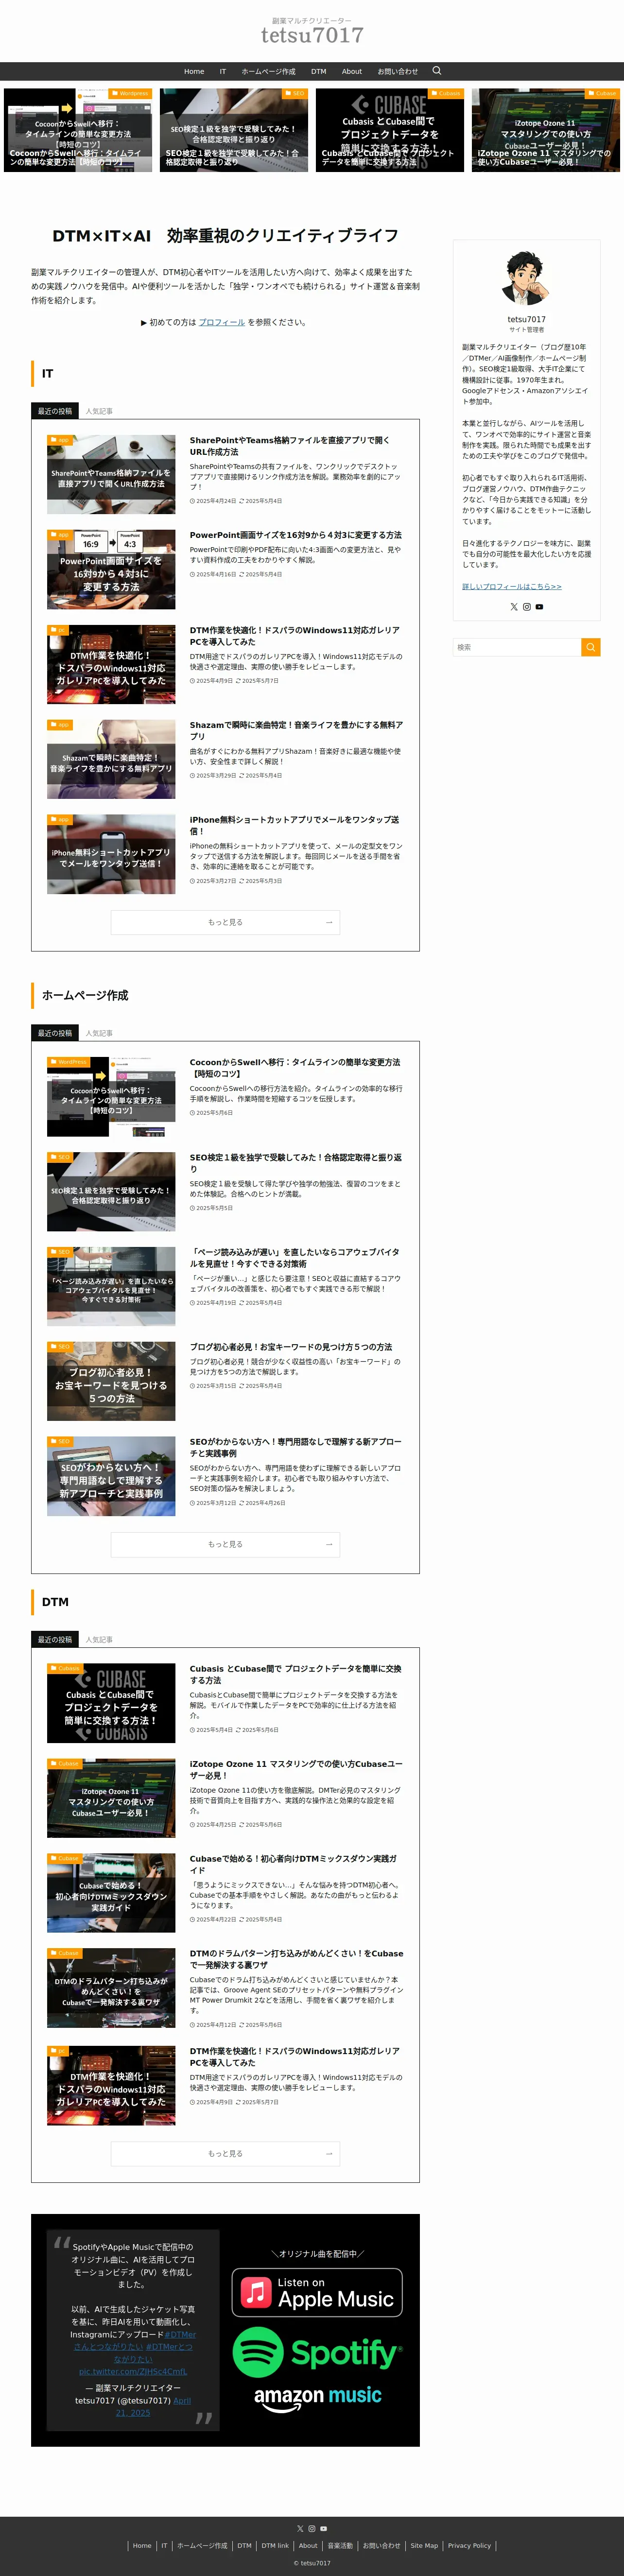Click もっと見る button in ホームページ作成 section

[x=225, y=1544]
